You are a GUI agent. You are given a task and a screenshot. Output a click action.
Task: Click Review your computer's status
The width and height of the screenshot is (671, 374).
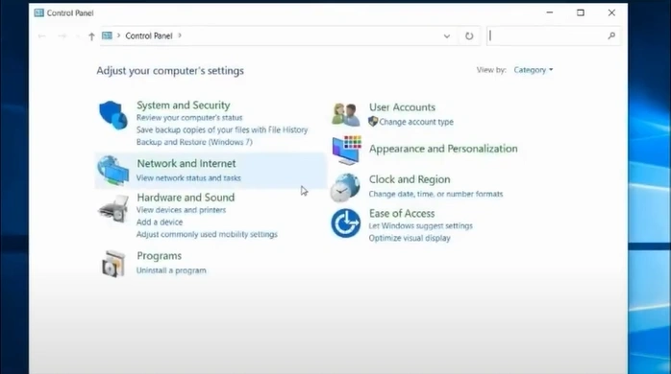(x=189, y=117)
